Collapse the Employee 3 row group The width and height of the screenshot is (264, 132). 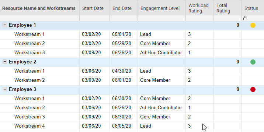(5, 89)
